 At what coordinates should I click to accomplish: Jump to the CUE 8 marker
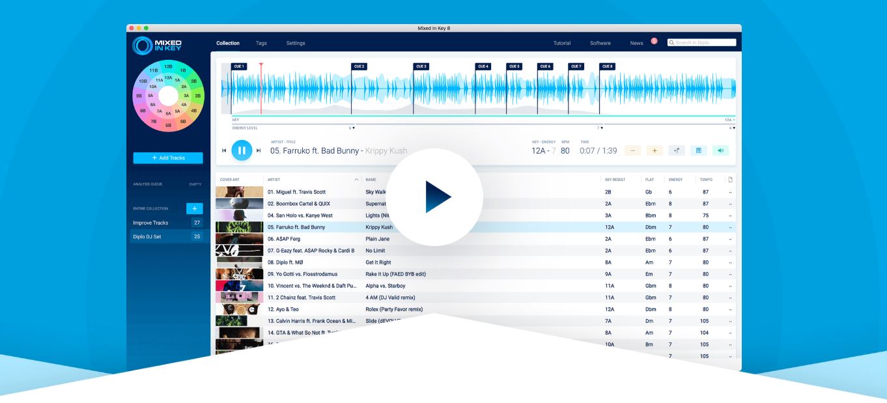(x=607, y=66)
